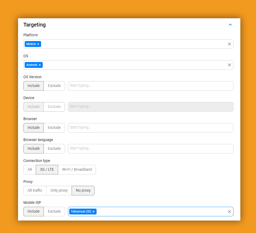Open the Platform selection dropdown
Viewport: 256px width, 233px height.
click(133, 44)
